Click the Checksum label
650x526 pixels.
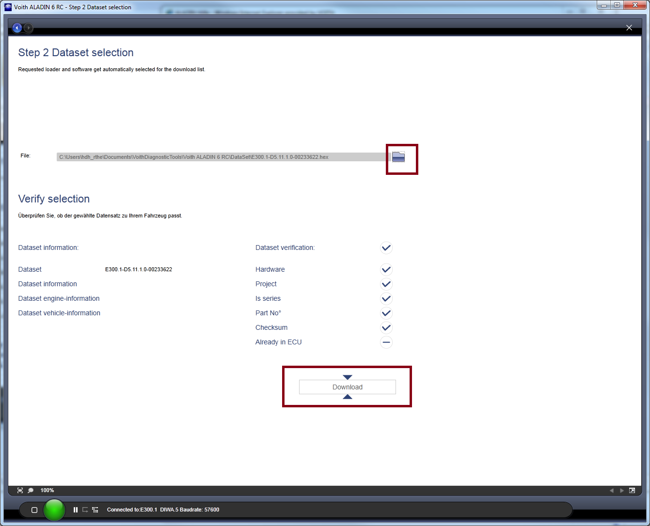271,328
